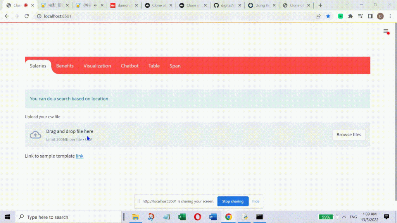
Task: Open the Chrome profile avatar menu
Action: pyautogui.click(x=380, y=16)
